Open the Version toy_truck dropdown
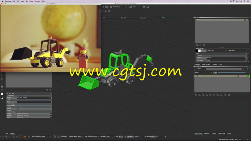Viewport: 251px width, 141px height. point(34,97)
